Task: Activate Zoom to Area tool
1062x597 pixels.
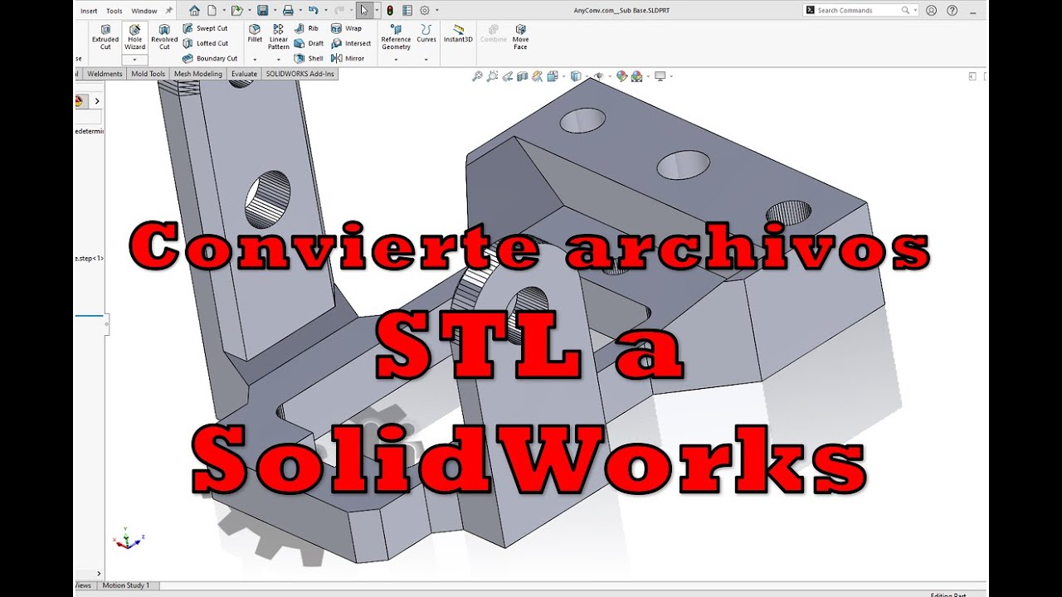Action: 493,76
